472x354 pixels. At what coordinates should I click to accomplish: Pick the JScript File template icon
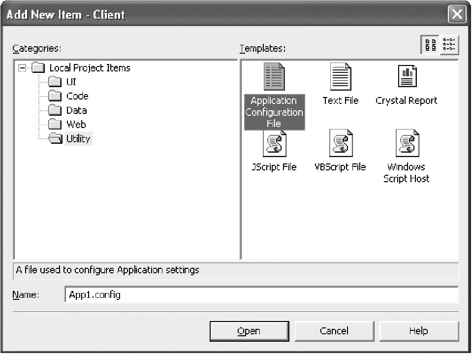(x=274, y=144)
